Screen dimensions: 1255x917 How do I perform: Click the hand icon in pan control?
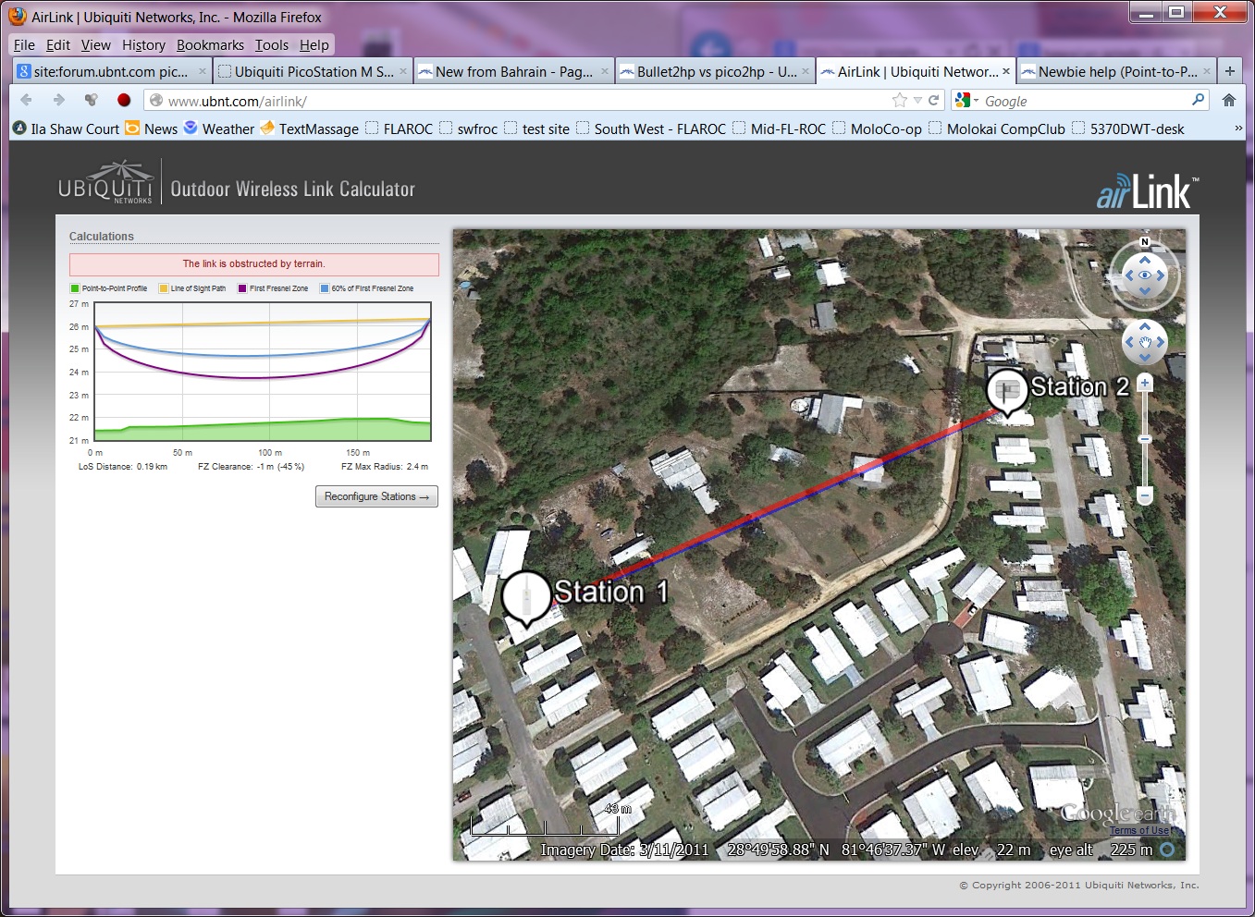point(1145,343)
